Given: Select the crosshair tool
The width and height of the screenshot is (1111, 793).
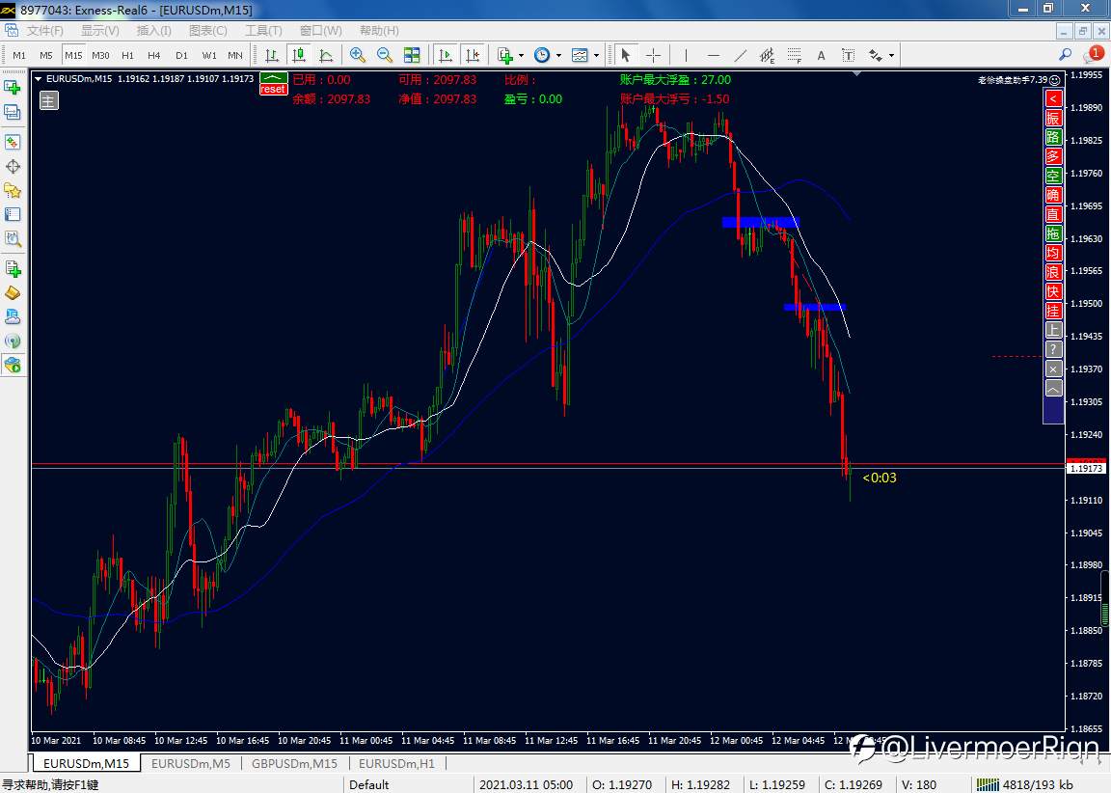Looking at the screenshot, I should 653,55.
